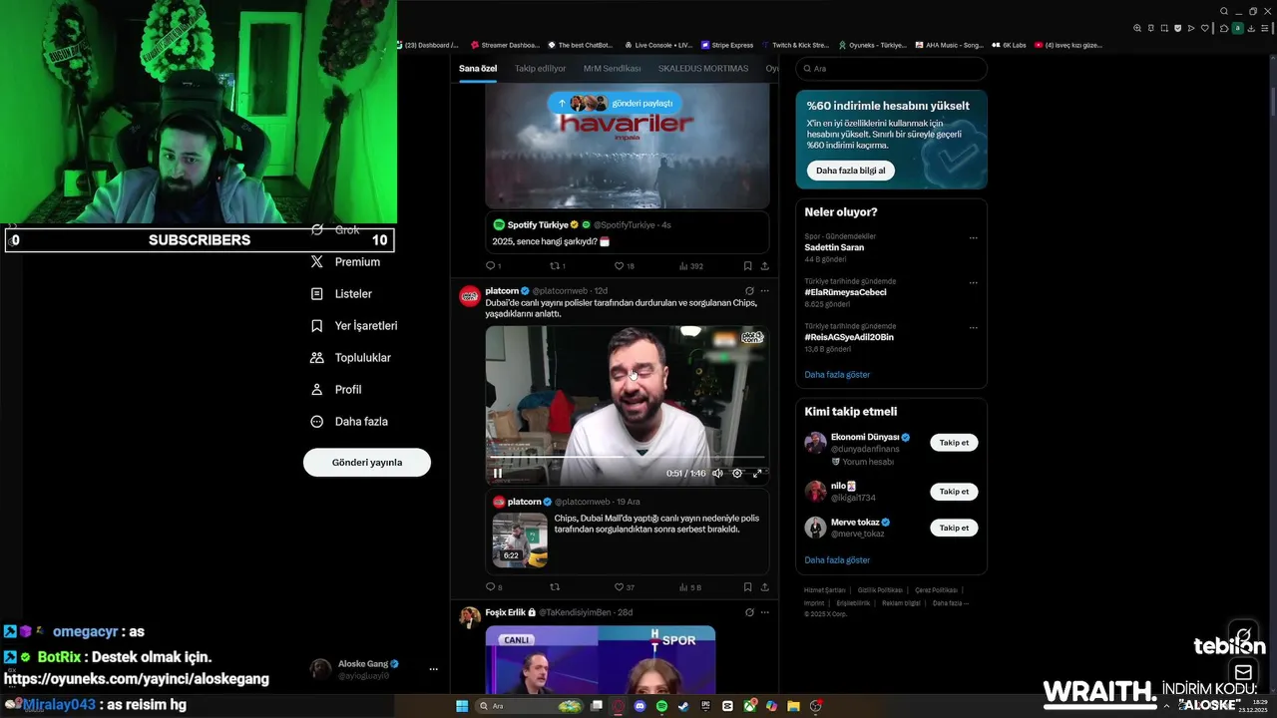Open the Gizlilik Politikası footer link
1277x718 pixels.
tap(880, 590)
